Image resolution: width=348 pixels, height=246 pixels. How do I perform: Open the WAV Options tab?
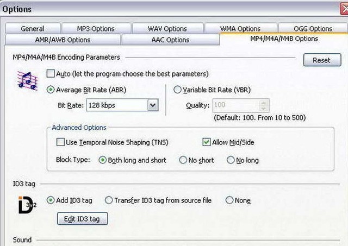167,29
